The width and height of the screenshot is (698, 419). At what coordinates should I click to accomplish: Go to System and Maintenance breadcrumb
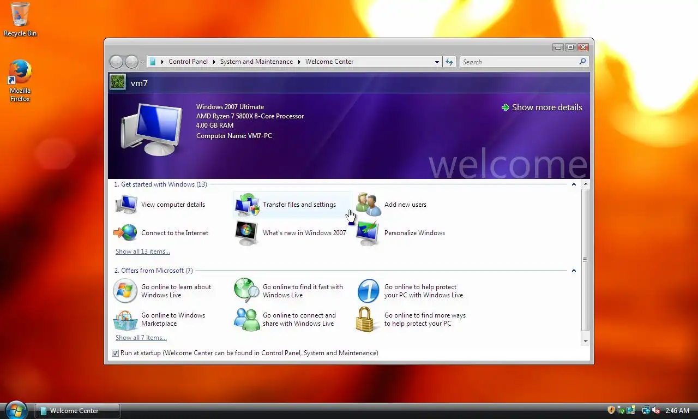coord(256,62)
